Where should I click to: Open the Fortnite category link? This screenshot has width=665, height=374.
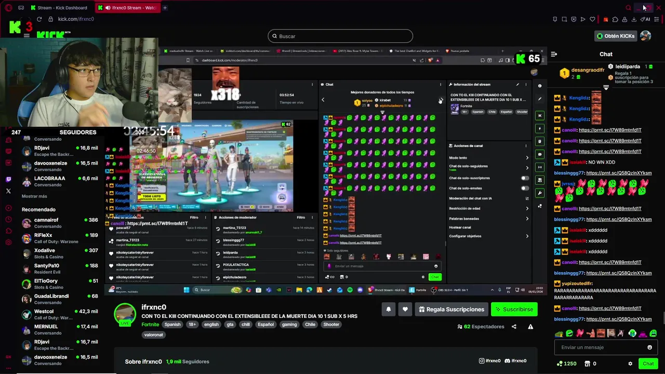(x=150, y=325)
